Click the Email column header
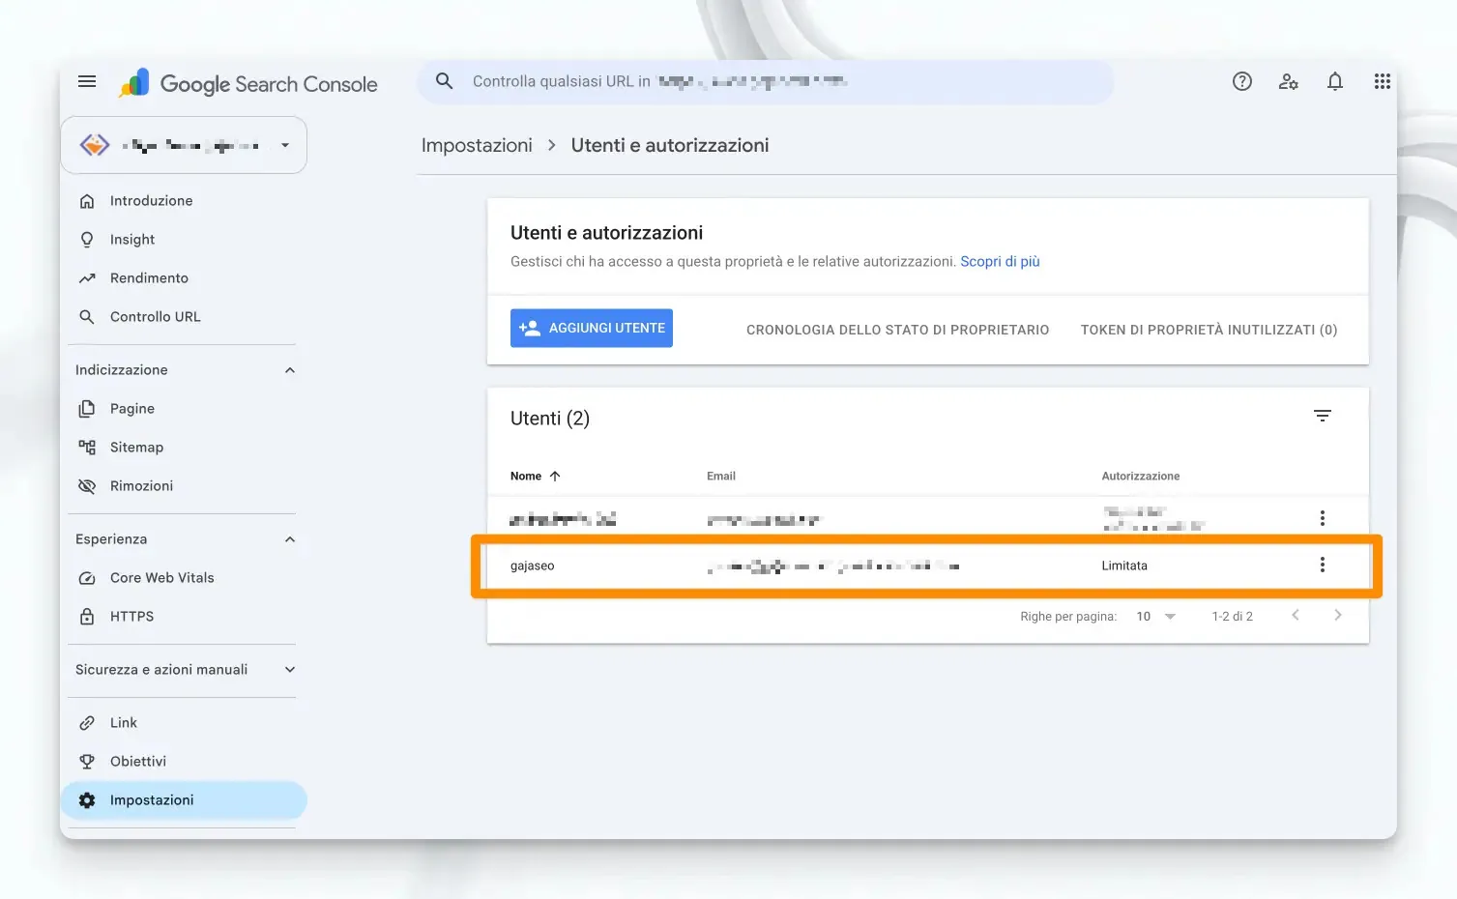This screenshot has width=1457, height=899. pyautogui.click(x=721, y=477)
